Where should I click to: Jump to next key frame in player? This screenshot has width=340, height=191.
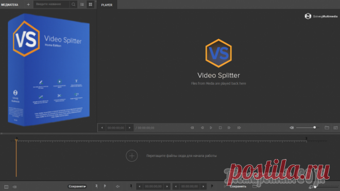pyautogui.click(x=239, y=128)
